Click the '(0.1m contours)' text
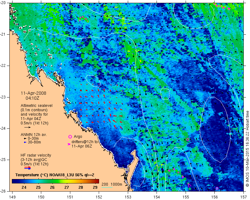 pos(34,110)
